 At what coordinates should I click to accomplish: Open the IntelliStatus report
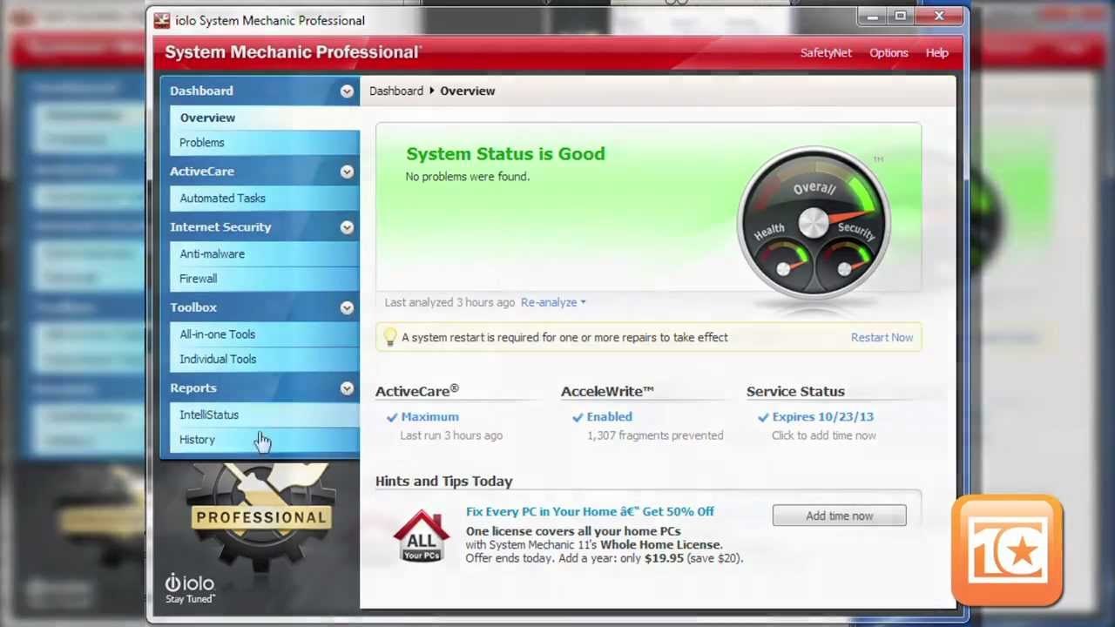click(x=265, y=415)
